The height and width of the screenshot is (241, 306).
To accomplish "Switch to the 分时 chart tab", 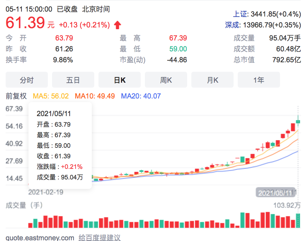I will tap(27, 80).
